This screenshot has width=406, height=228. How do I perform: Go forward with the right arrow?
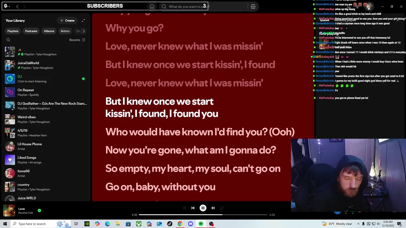[x=24, y=6]
